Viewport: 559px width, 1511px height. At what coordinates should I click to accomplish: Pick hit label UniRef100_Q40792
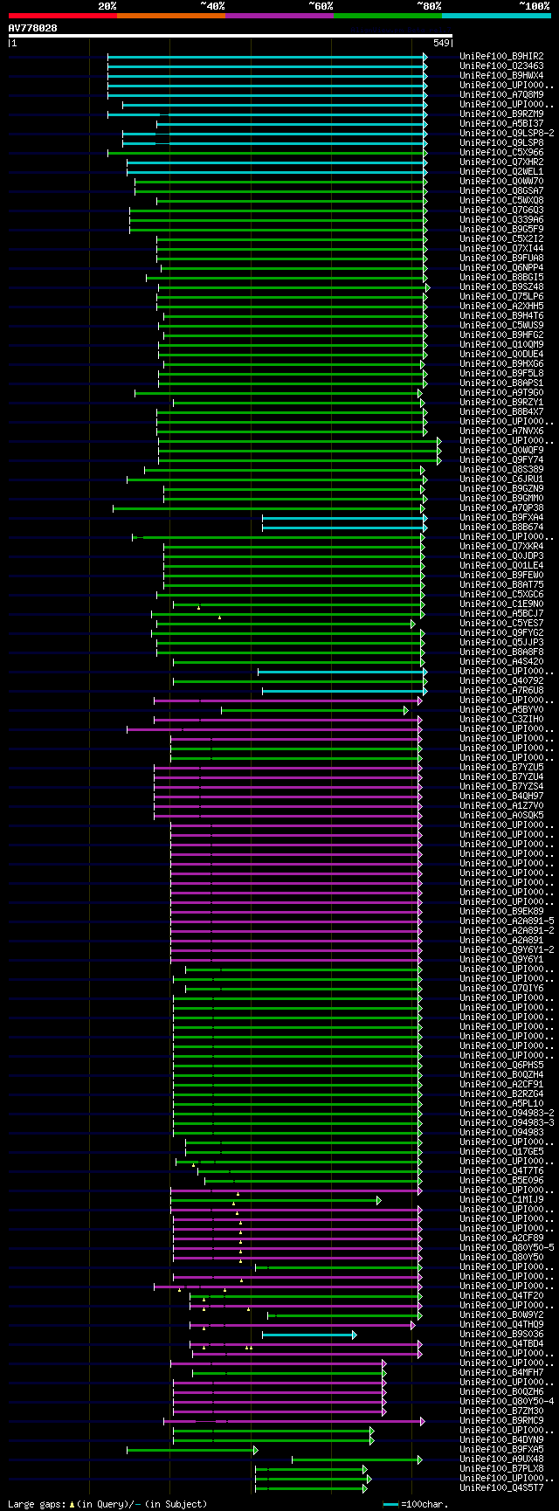tap(501, 681)
